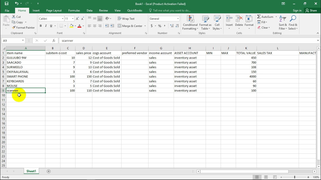The width and height of the screenshot is (321, 180).
Task: Open the font size dropdown
Action: click(x=73, y=19)
